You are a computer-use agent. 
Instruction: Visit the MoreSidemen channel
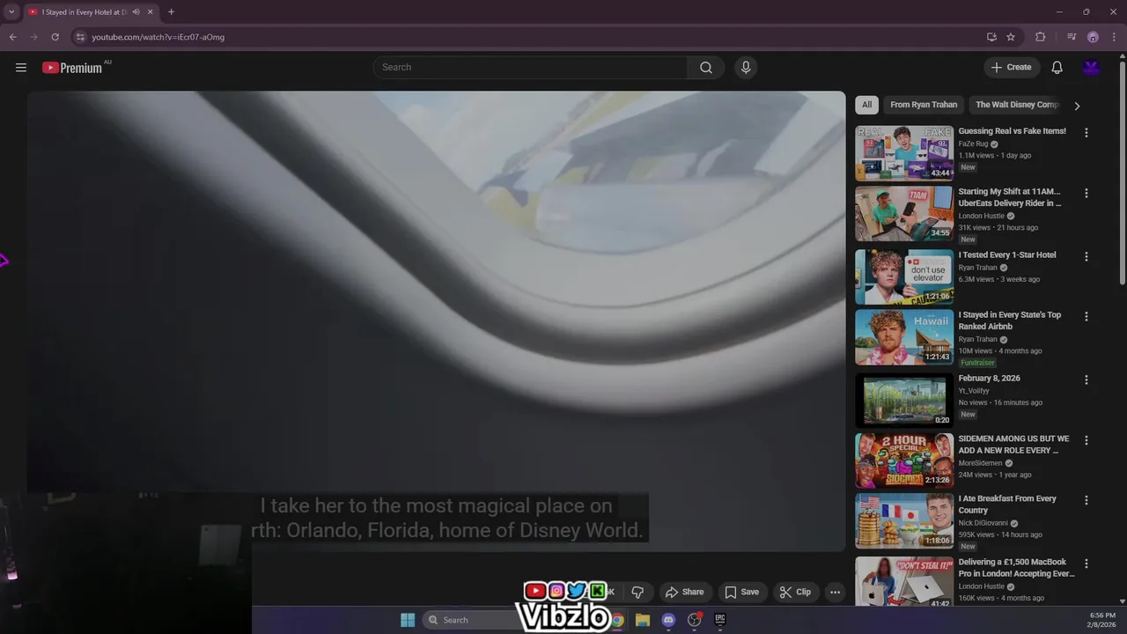[x=981, y=463]
